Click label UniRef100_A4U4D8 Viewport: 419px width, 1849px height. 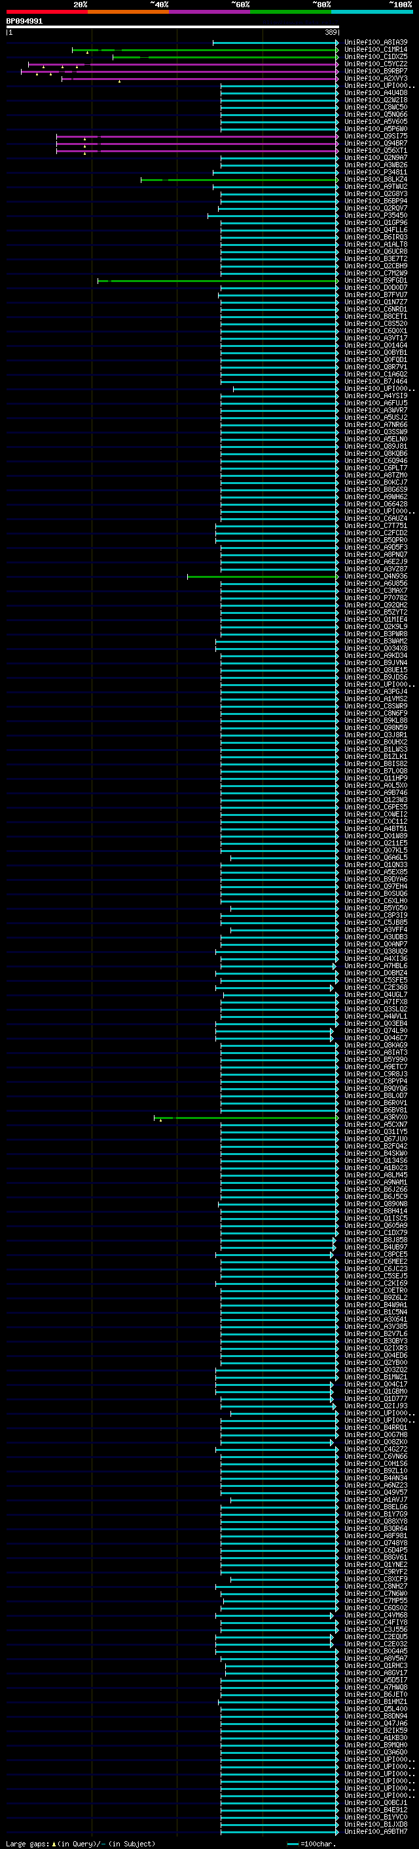coord(376,92)
